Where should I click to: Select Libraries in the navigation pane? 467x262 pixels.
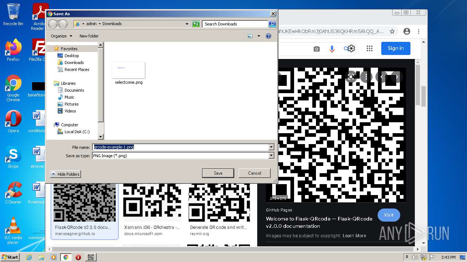point(68,83)
